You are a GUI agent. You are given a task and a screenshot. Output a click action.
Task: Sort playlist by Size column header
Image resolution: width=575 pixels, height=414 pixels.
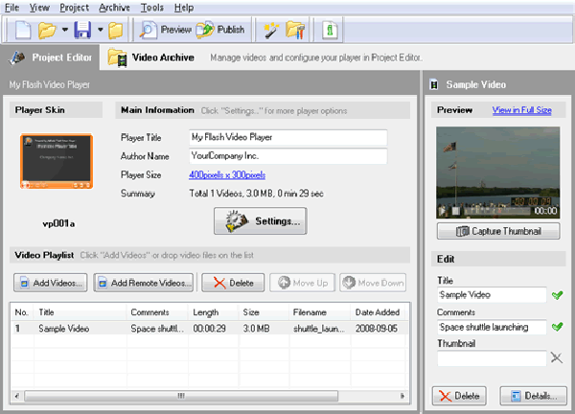coord(264,312)
